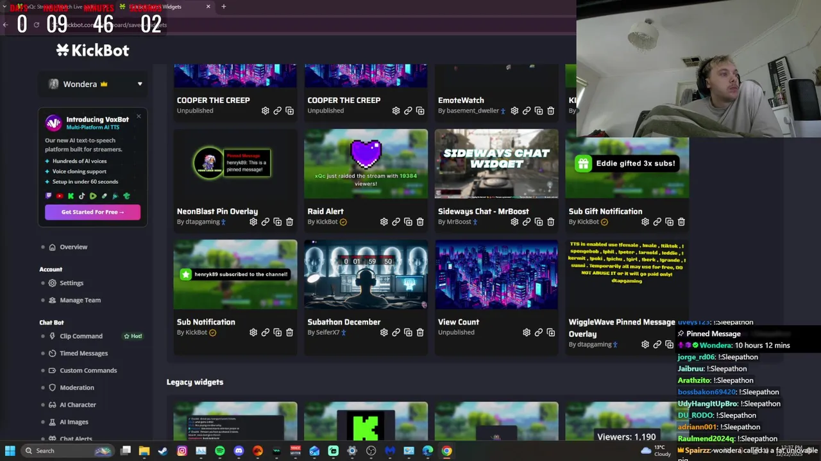This screenshot has width=821, height=461.
Task: Open Settings in the sidebar
Action: [x=71, y=283]
